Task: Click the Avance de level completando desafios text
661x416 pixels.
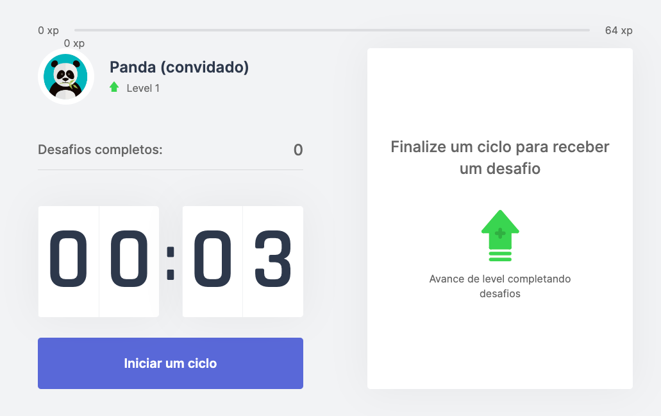Action: (x=500, y=286)
